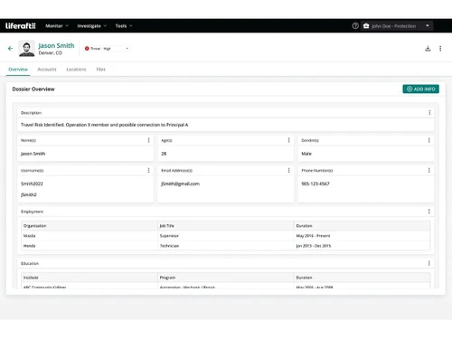Open the Email Address(es) card options menu

pos(288,170)
